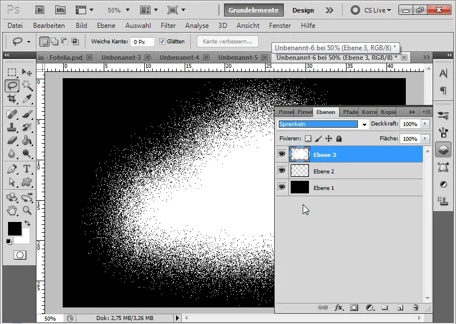Image resolution: width=456 pixels, height=324 pixels.
Task: Select the Hand tool
Action: tap(12, 210)
